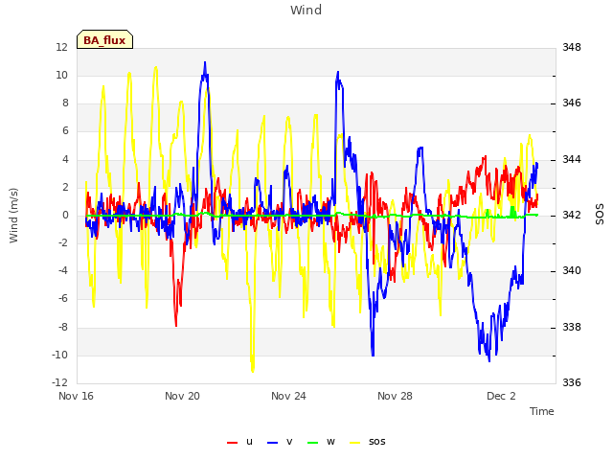Click the right sos axis label
The height and width of the screenshot is (460, 613).
600,215
